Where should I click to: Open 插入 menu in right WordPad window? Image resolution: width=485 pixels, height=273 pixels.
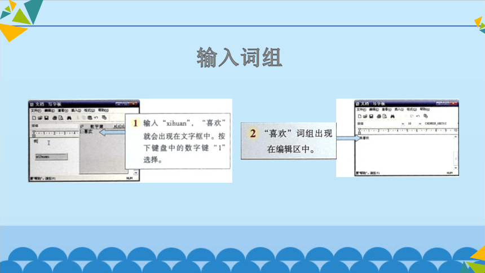point(399,109)
